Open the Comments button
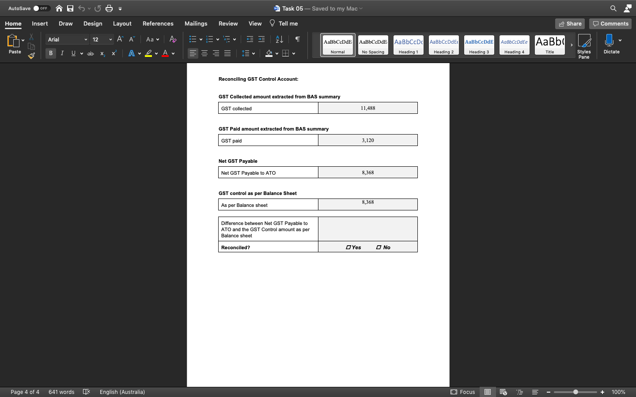The width and height of the screenshot is (636, 397). (610, 24)
